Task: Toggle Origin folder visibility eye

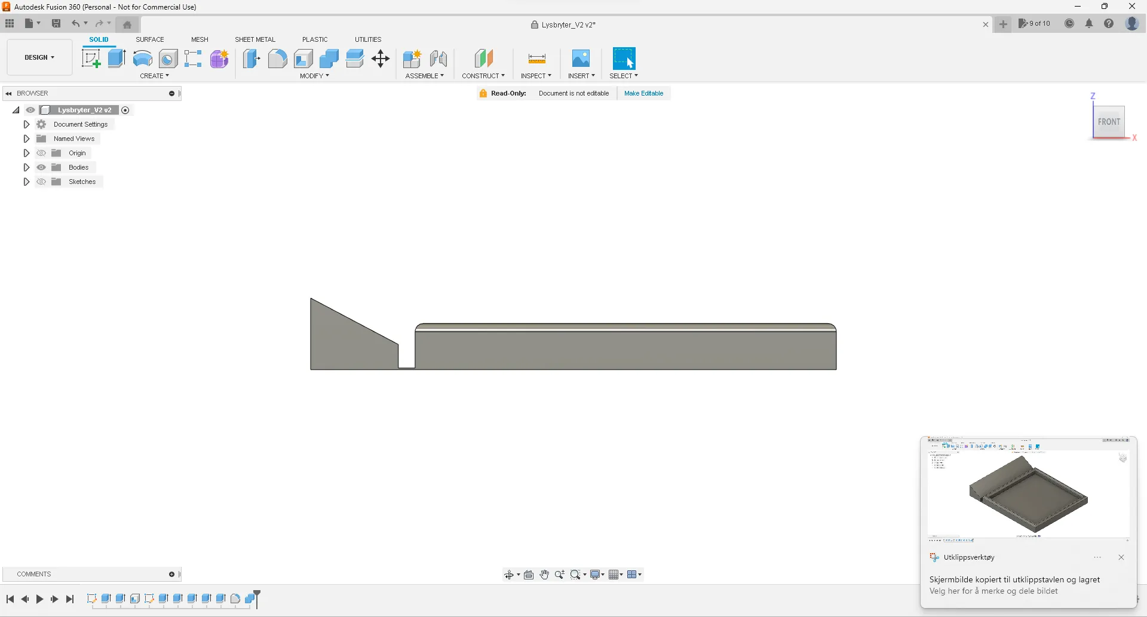Action: tap(41, 153)
